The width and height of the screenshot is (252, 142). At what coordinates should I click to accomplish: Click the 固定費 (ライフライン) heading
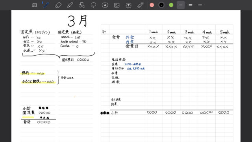click(x=35, y=32)
